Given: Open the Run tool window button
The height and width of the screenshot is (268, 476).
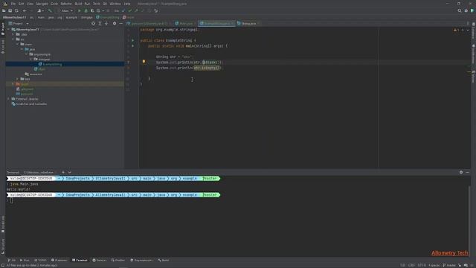Looking at the screenshot, I should [x=25, y=260].
